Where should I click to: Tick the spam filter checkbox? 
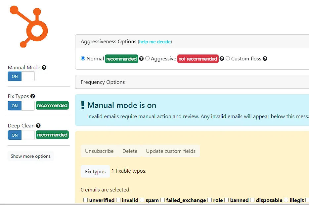[142, 200]
